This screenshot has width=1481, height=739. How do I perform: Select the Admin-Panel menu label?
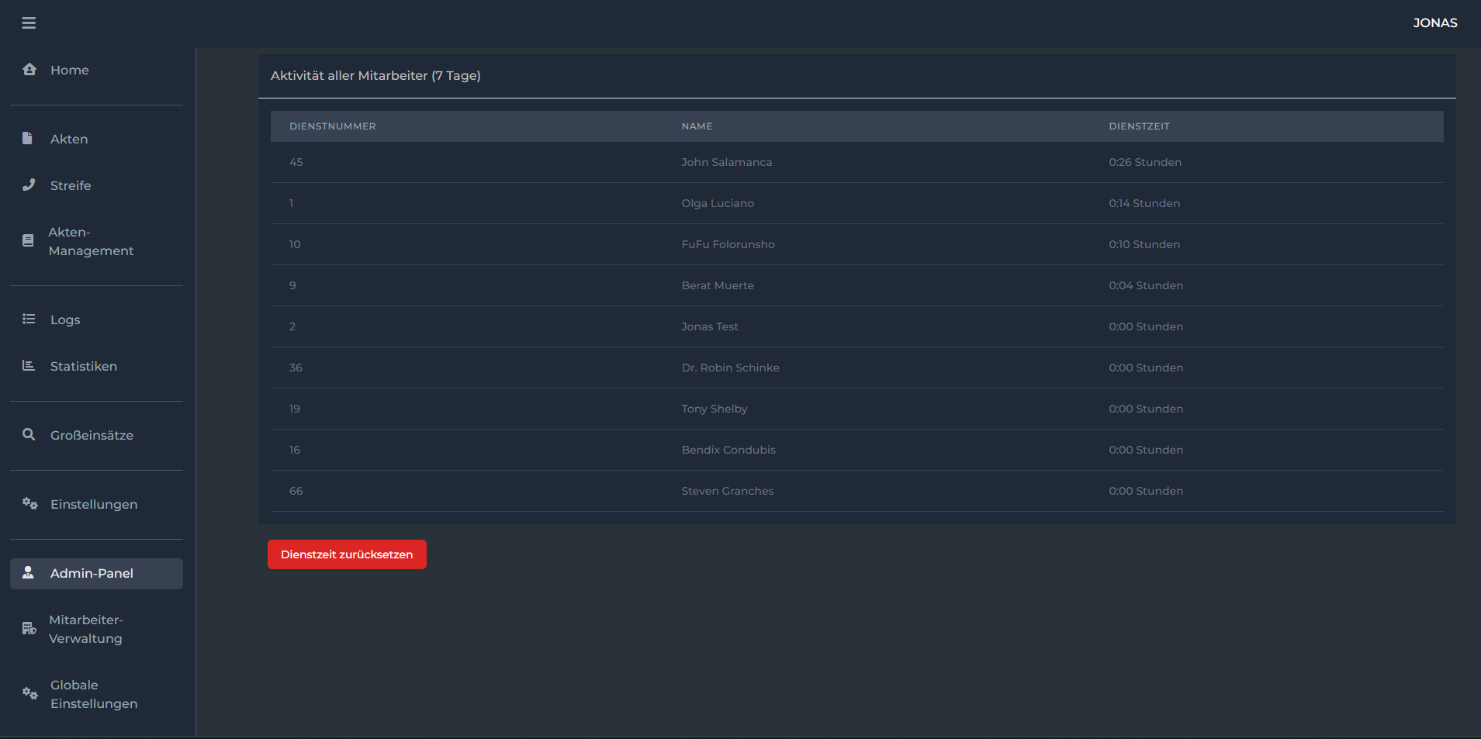click(x=92, y=573)
